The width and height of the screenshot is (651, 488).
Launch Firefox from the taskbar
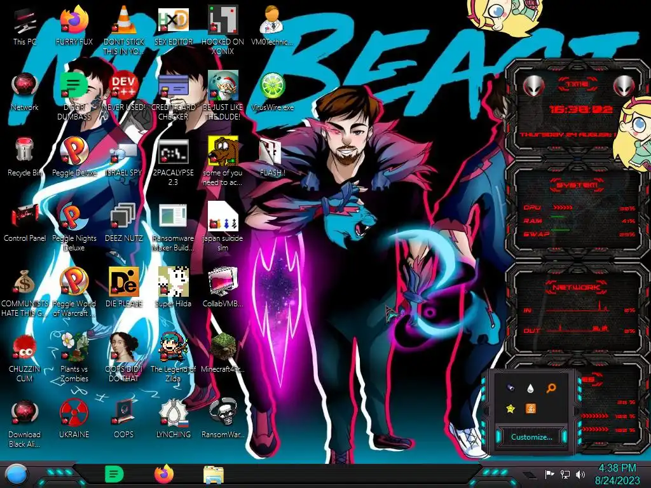[x=164, y=474]
